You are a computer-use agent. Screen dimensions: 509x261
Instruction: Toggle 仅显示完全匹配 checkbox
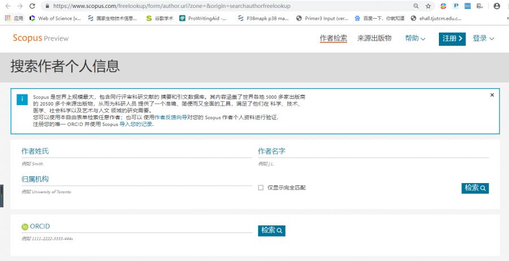click(261, 188)
